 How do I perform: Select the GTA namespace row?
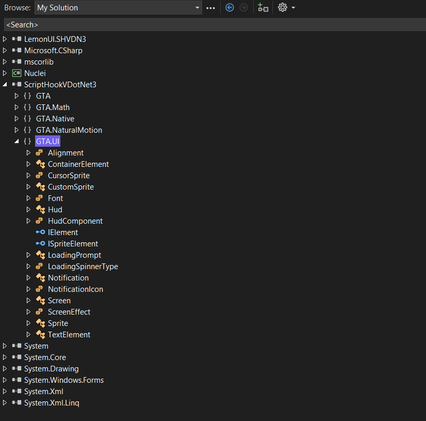tap(43, 96)
